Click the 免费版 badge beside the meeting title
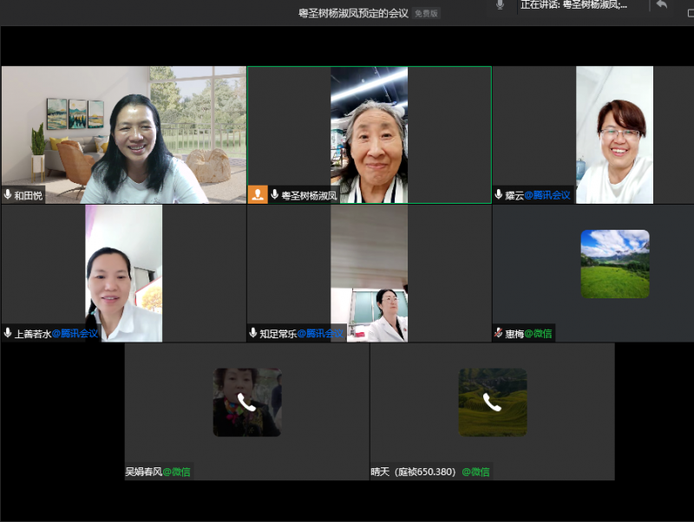Screen dimensions: 694x522 click(x=426, y=13)
